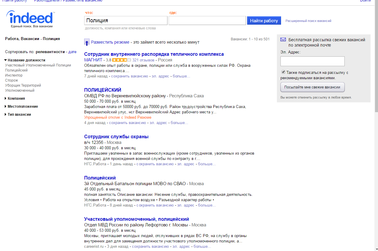The width and height of the screenshot is (378, 251).
Task: Click the page vertical scrollbar
Action: click(376, 59)
